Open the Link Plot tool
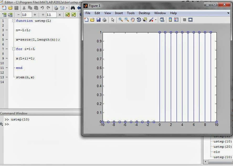The width and height of the screenshot is (233, 166). tap(163, 20)
